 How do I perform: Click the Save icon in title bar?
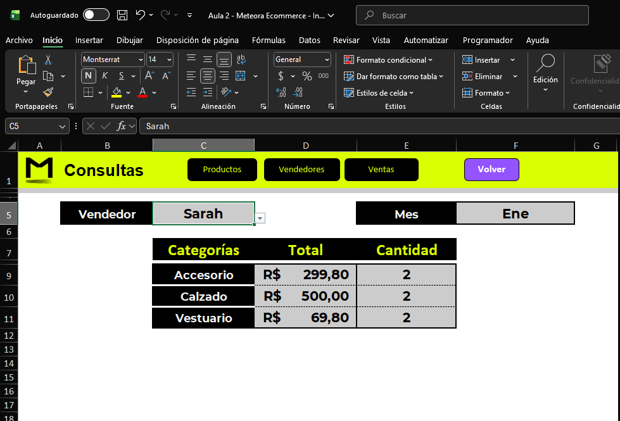122,15
